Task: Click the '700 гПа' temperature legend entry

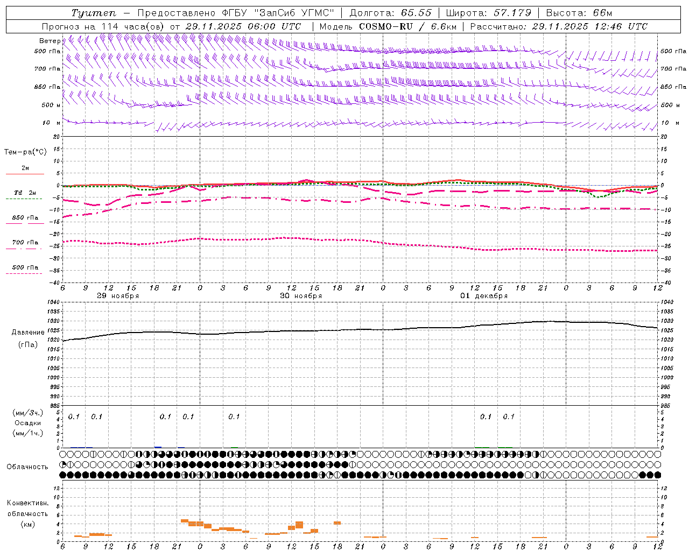Action: click(25, 243)
